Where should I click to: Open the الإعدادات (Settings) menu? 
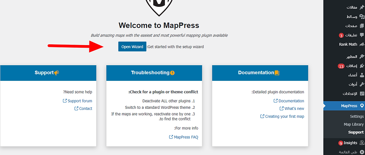[x=344, y=94]
